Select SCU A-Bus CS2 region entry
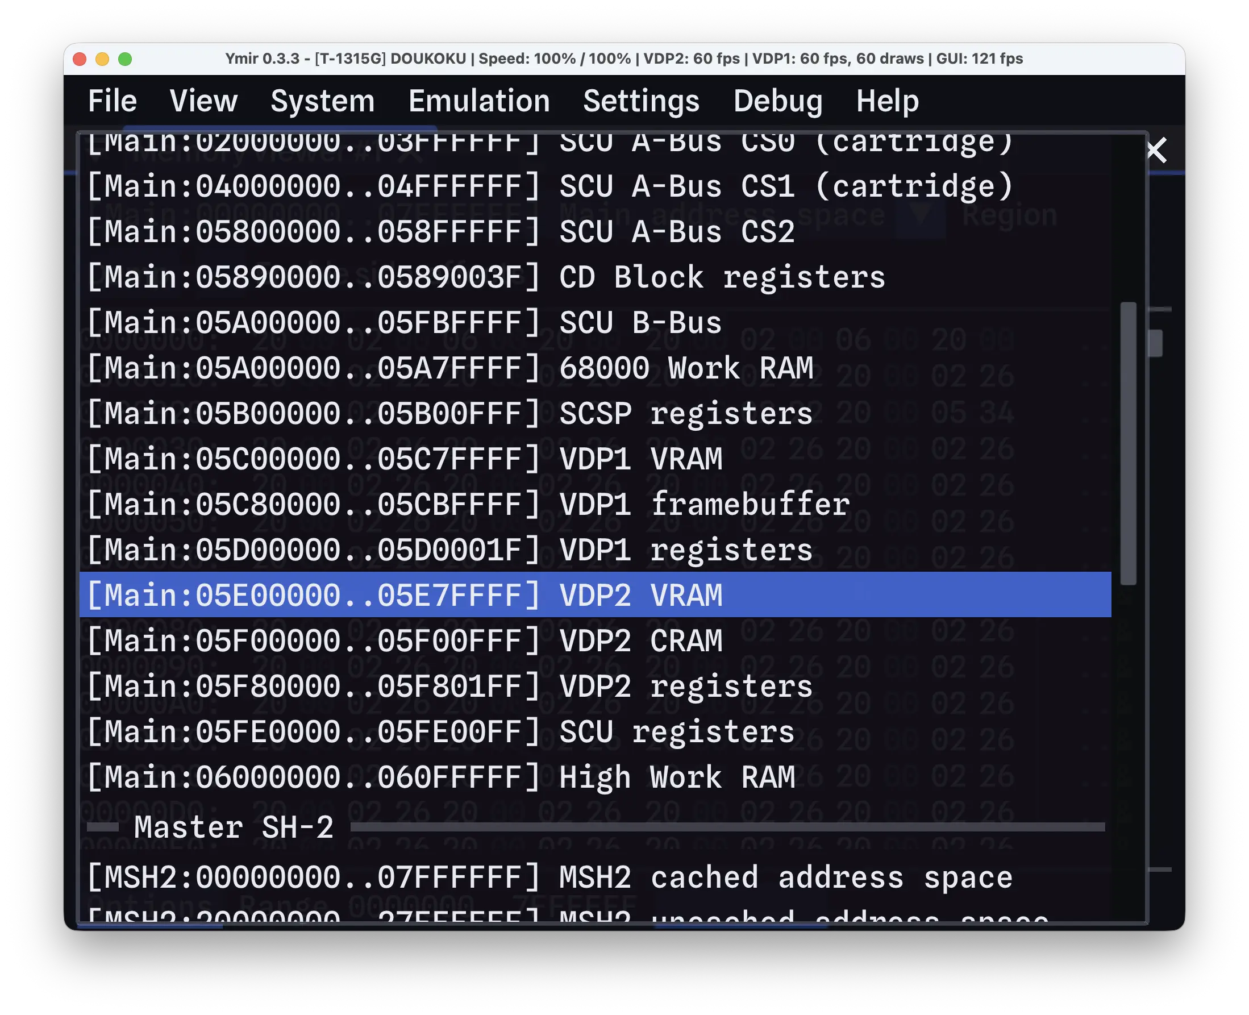Screen dimensions: 1249x1015 point(595,231)
